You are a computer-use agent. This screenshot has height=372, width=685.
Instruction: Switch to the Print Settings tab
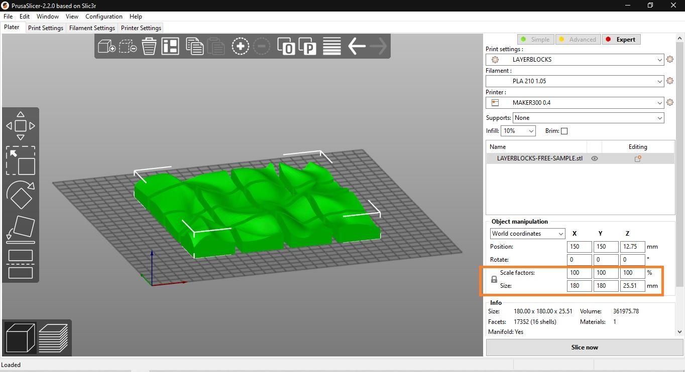coord(46,28)
